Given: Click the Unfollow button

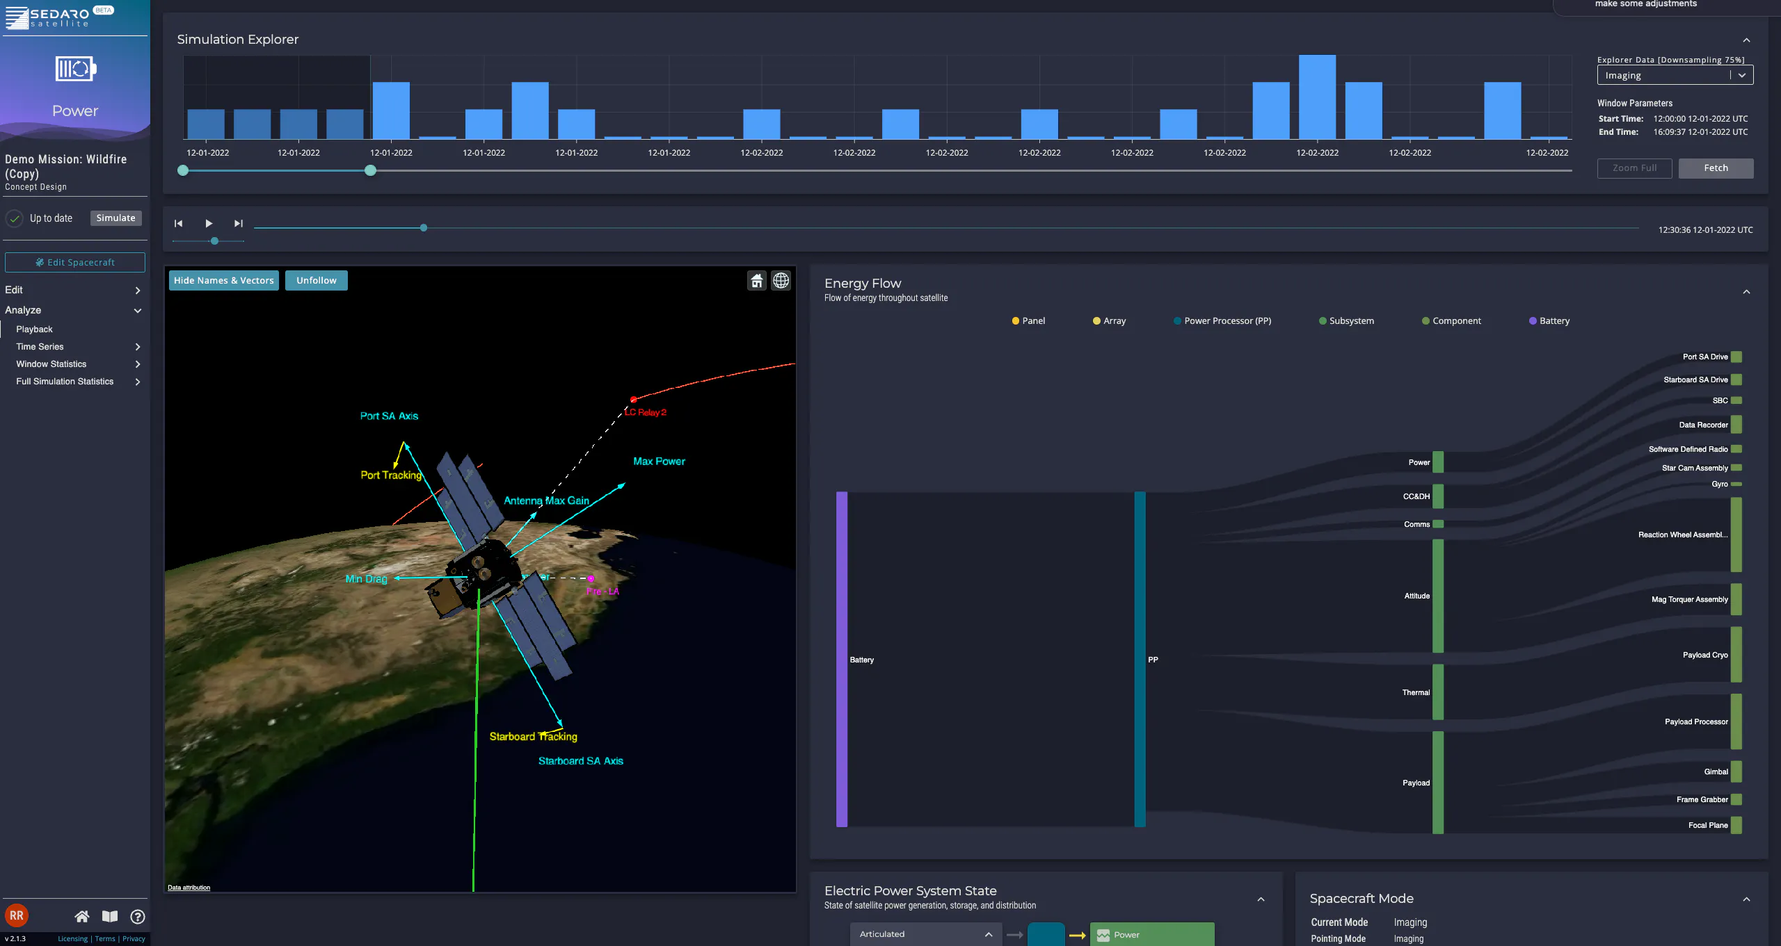Looking at the screenshot, I should coord(317,280).
